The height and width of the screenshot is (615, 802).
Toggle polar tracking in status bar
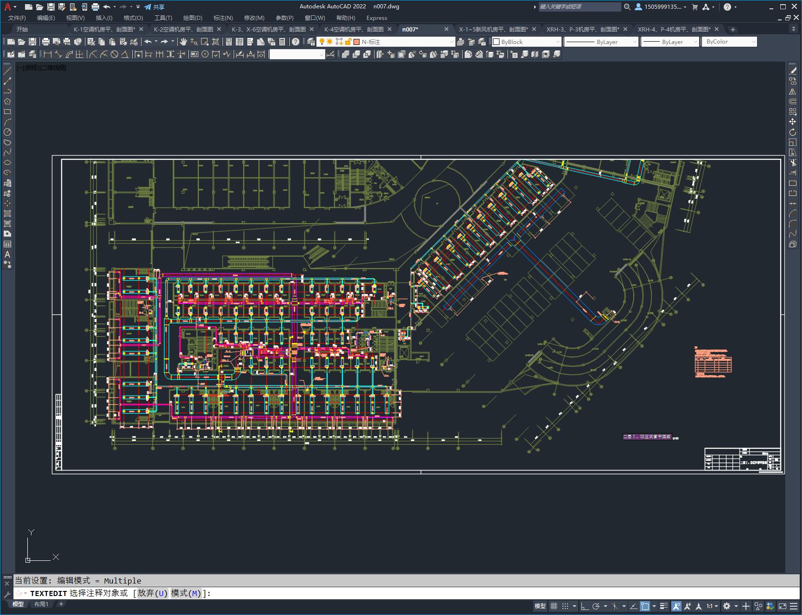(596, 606)
